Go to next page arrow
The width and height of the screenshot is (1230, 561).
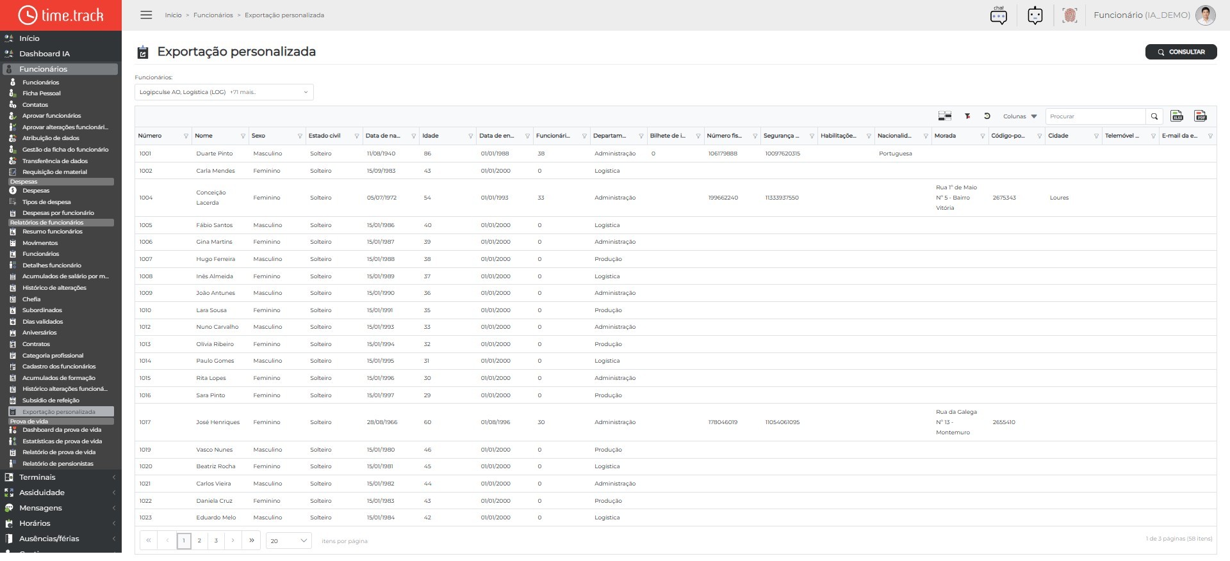pos(233,541)
